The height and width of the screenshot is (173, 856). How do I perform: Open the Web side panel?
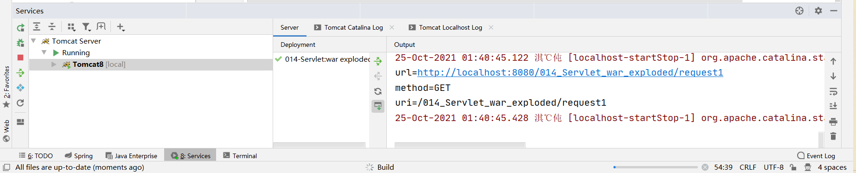[6, 131]
